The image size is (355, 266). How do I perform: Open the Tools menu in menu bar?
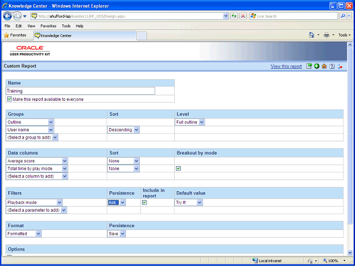[x=66, y=26]
